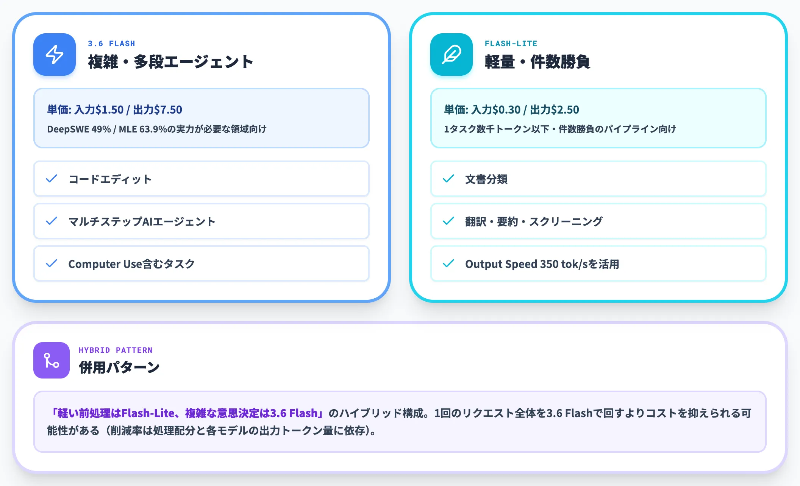Click heading 軽量・件数勝負
Screen dimensions: 800x486
pos(537,62)
